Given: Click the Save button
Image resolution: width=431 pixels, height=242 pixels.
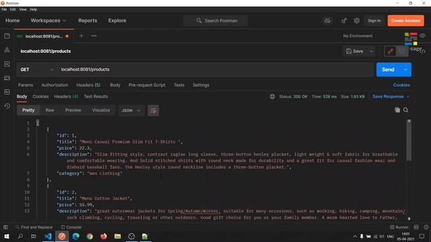Looking at the screenshot, I should coord(355,51).
